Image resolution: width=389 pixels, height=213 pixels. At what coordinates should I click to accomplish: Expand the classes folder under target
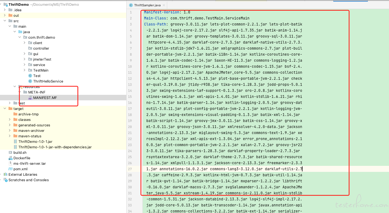[x=10, y=120]
